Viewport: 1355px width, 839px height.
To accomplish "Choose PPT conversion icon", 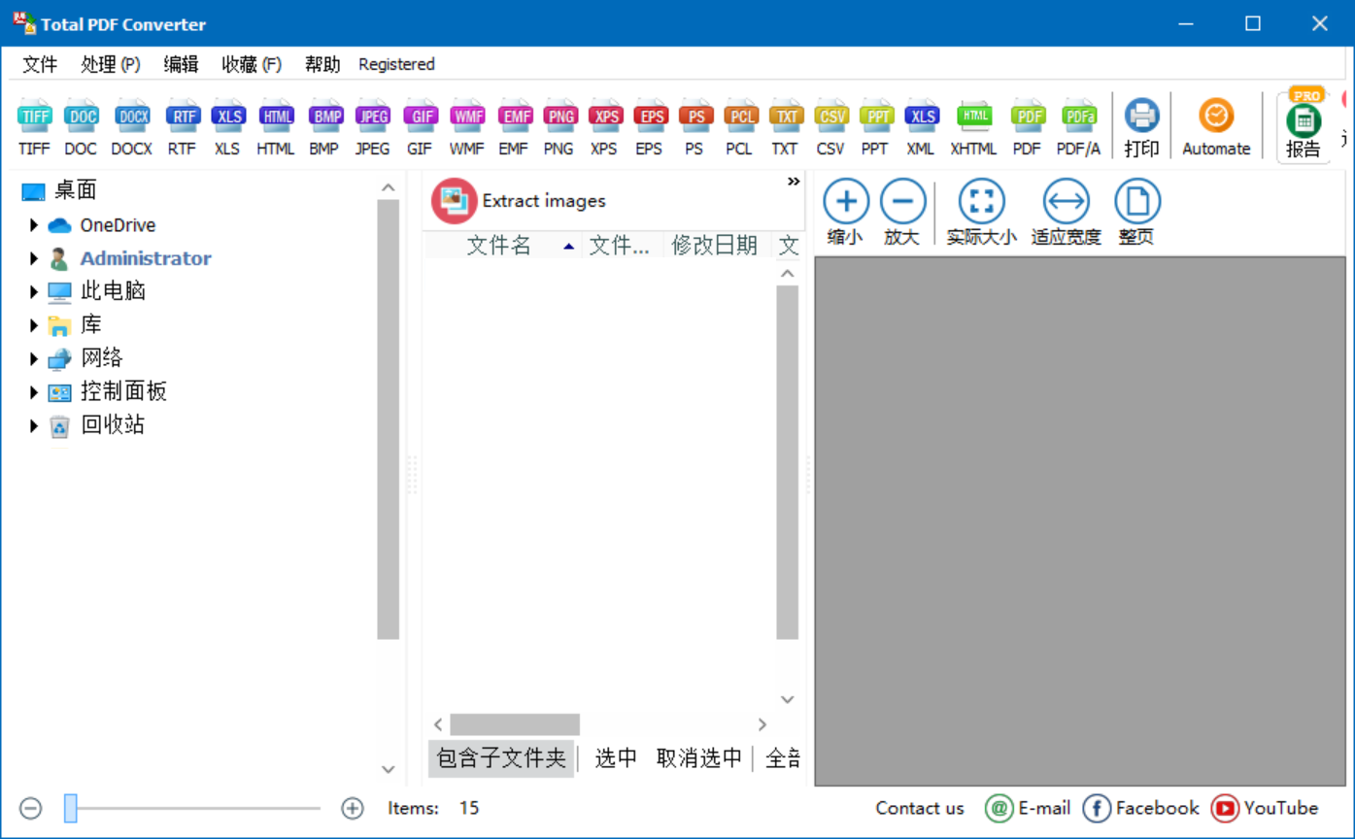I will point(875,126).
